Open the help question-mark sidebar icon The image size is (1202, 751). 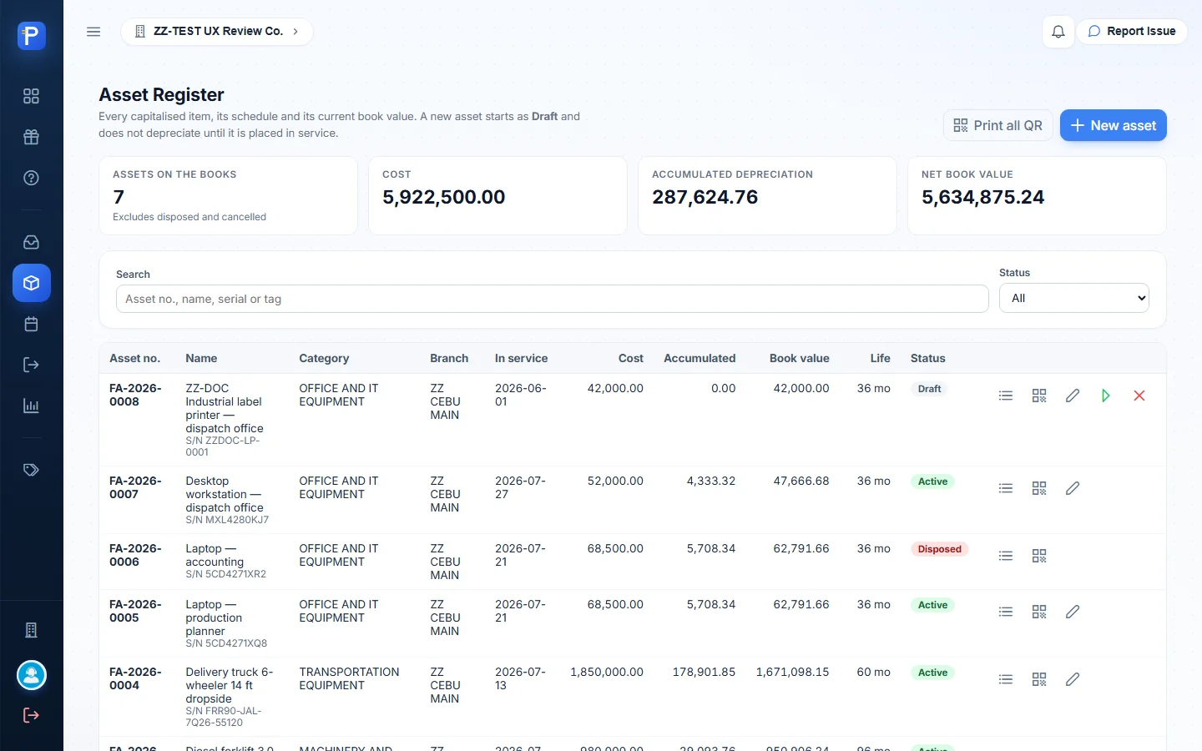pyautogui.click(x=31, y=178)
